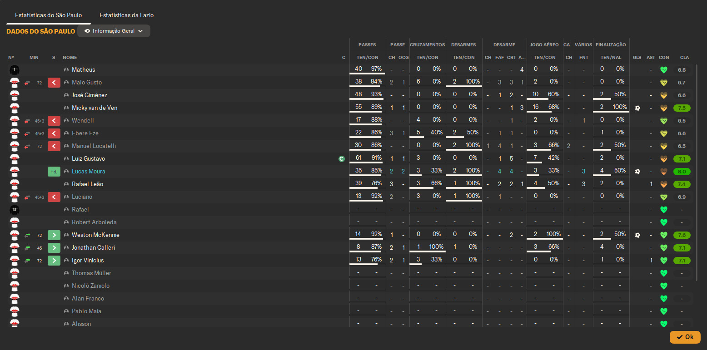Click Weston McKennie's green substituted-on icon
The width and height of the screenshot is (707, 350).
tap(54, 235)
